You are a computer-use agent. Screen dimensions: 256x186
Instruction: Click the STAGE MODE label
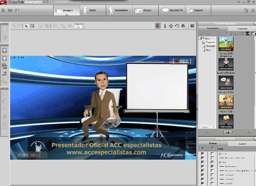[29, 155]
